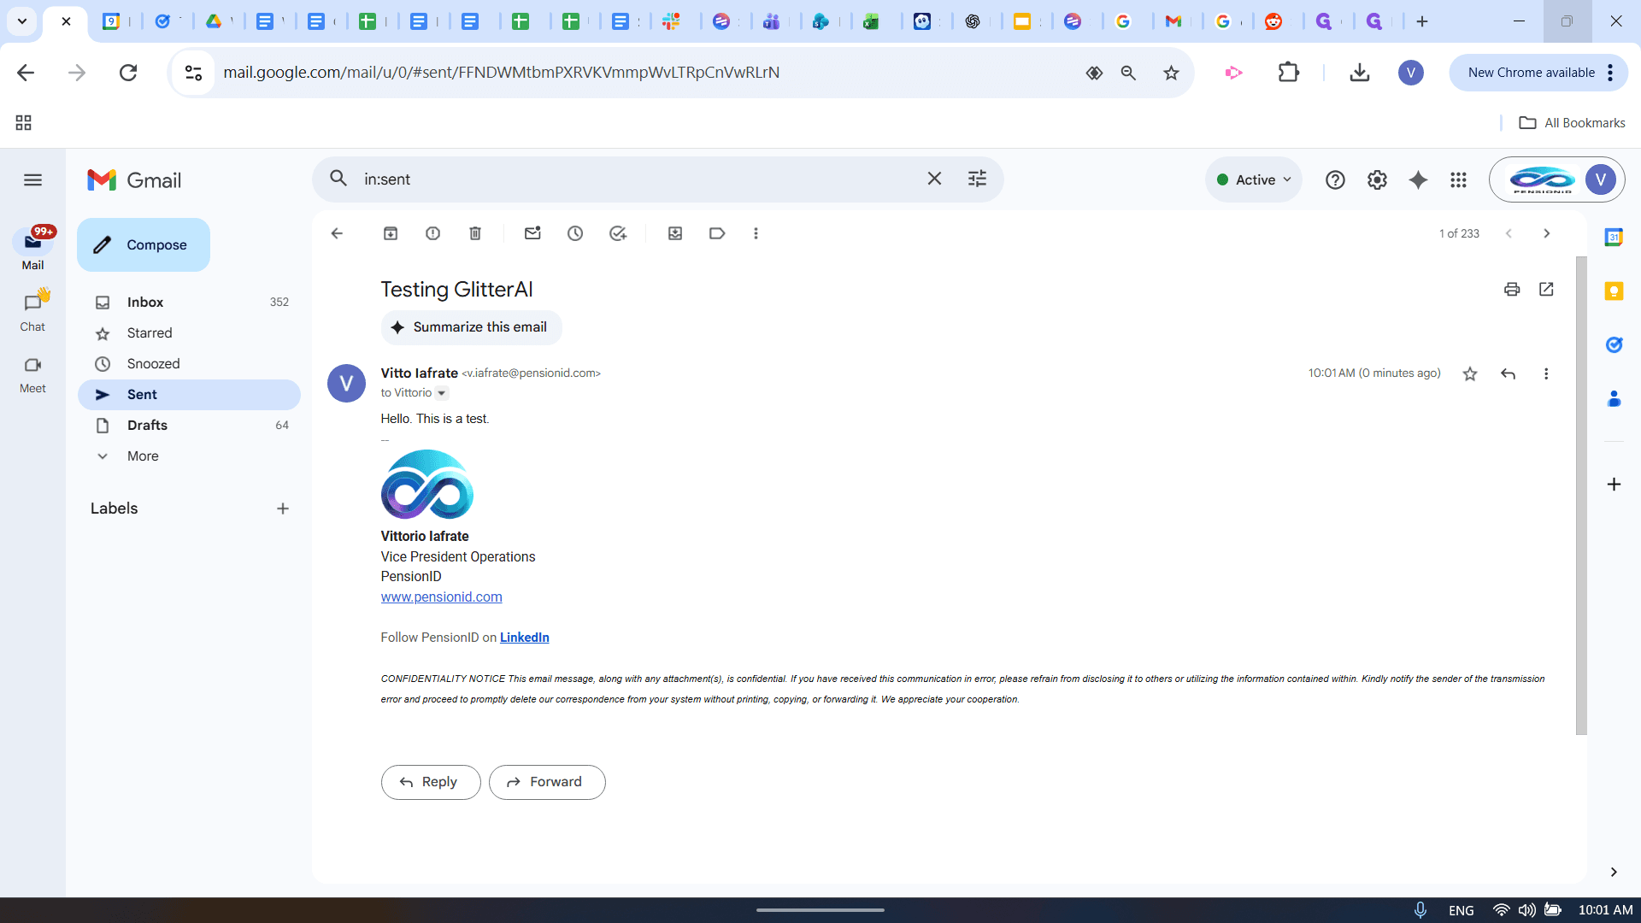Viewport: 1641px width, 923px height.
Task: Open email in a new window
Action: (1546, 289)
